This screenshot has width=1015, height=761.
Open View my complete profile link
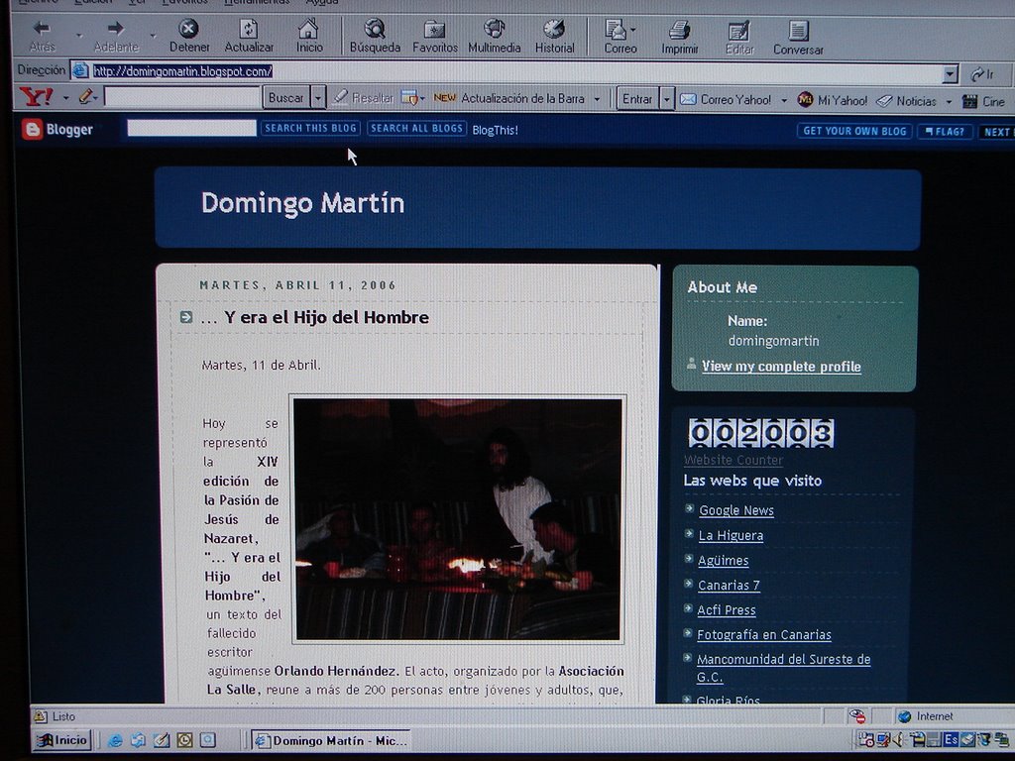tap(781, 367)
